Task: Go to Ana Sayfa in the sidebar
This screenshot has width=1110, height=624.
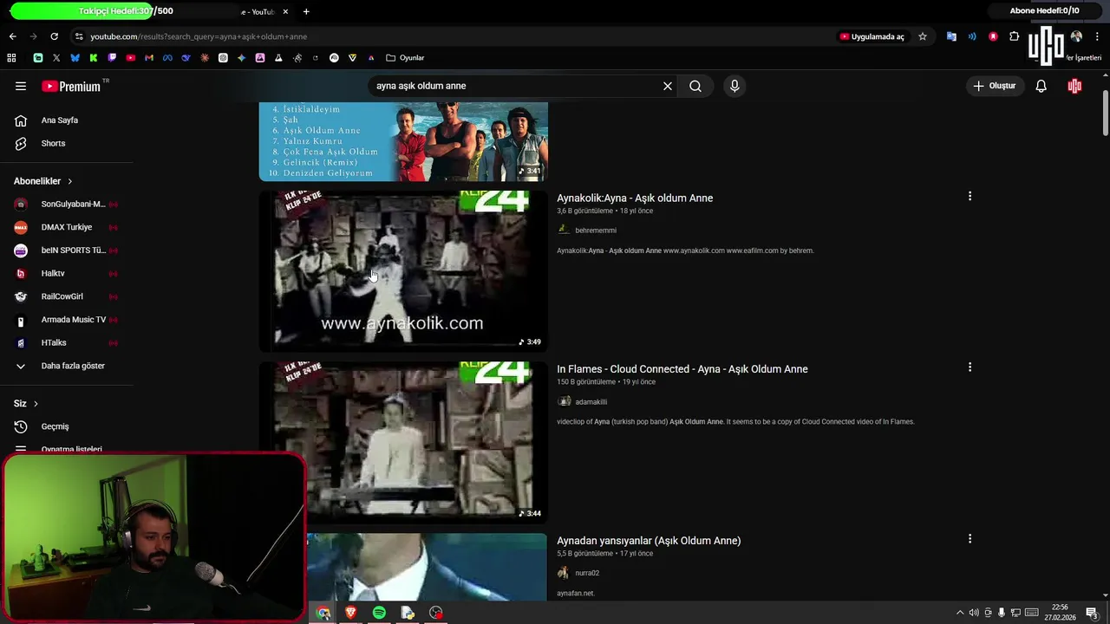Action: (59, 120)
